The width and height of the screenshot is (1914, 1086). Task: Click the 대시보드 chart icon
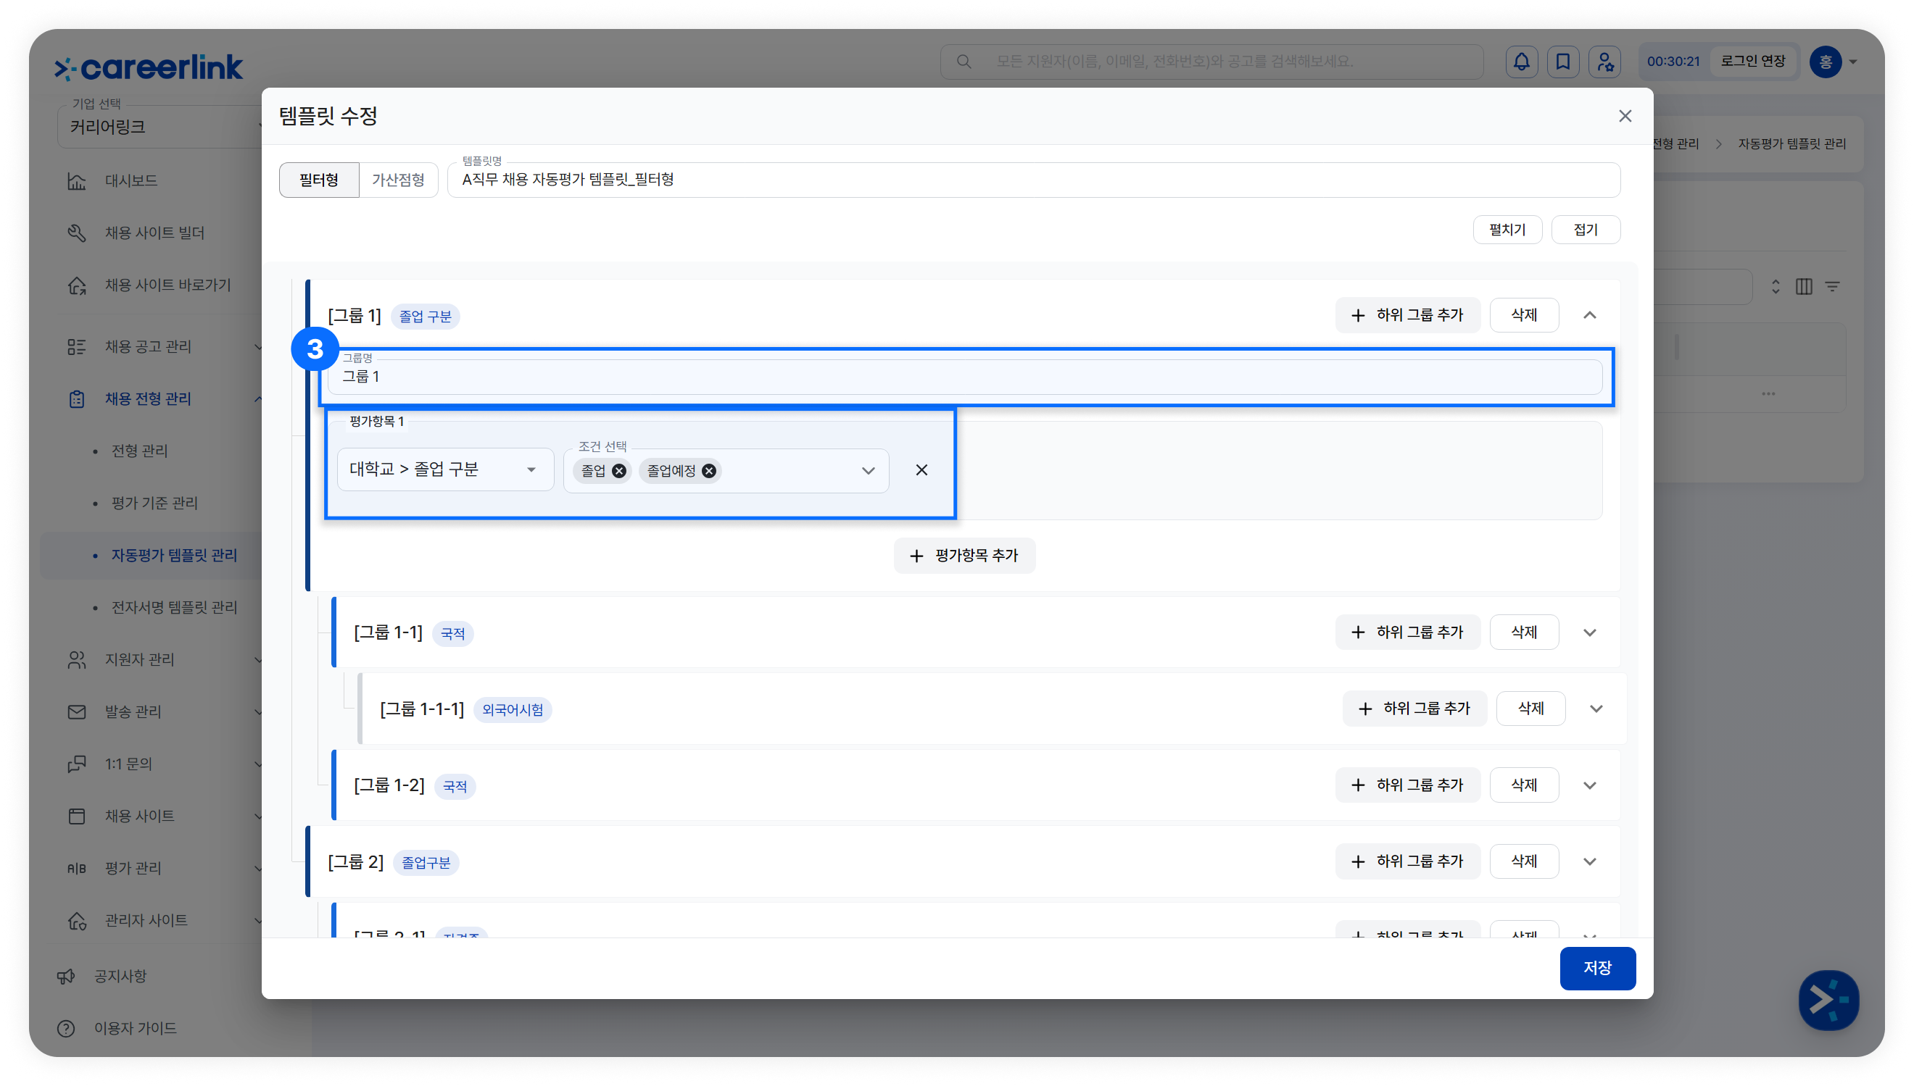coord(77,181)
